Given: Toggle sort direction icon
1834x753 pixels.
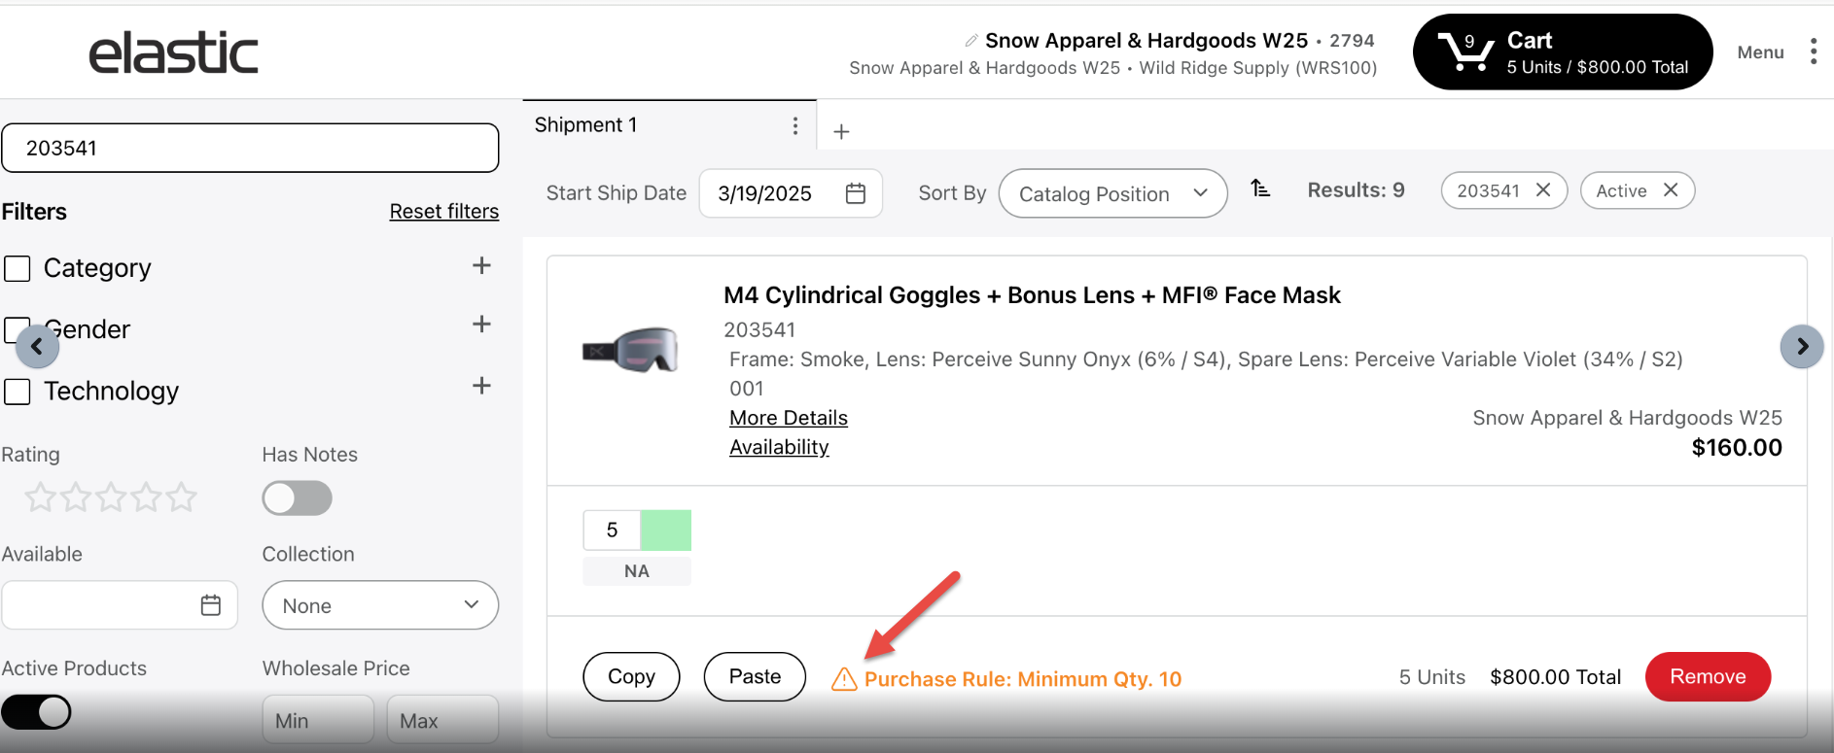Looking at the screenshot, I should click(1260, 188).
